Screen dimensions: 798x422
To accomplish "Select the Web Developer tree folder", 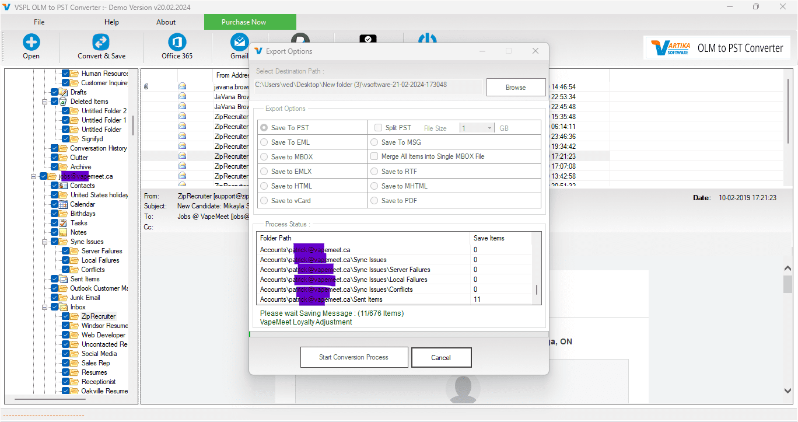I will coord(103,335).
